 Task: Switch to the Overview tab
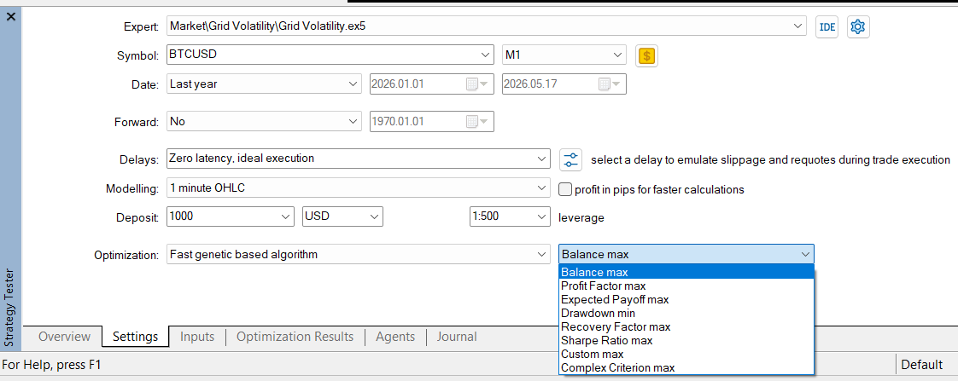click(x=64, y=337)
